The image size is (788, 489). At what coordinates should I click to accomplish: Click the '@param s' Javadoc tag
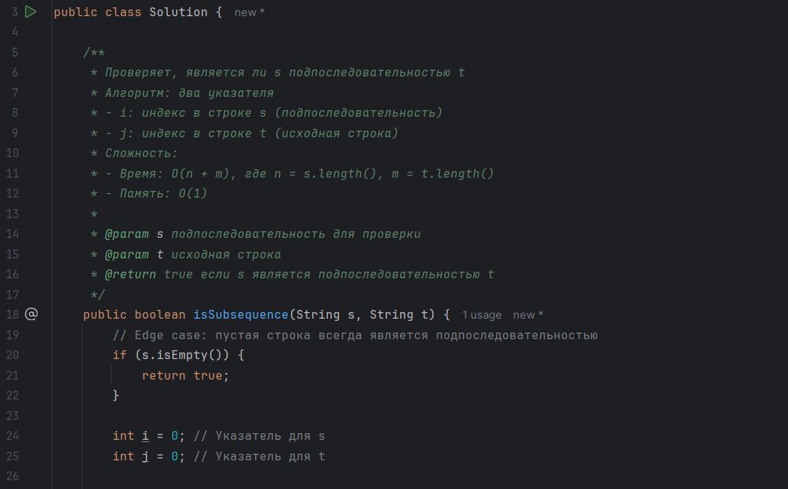coord(135,234)
